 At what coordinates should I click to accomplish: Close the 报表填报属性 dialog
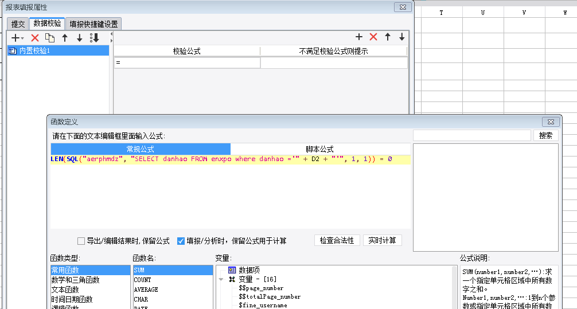pos(403,7)
